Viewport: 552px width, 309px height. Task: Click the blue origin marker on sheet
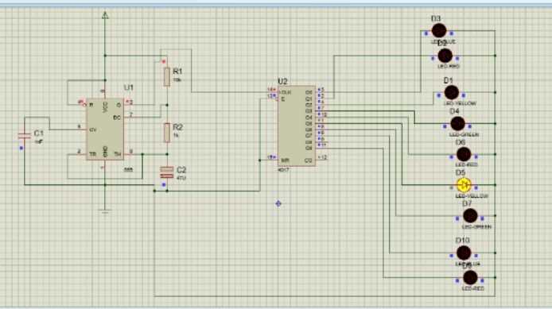click(278, 203)
